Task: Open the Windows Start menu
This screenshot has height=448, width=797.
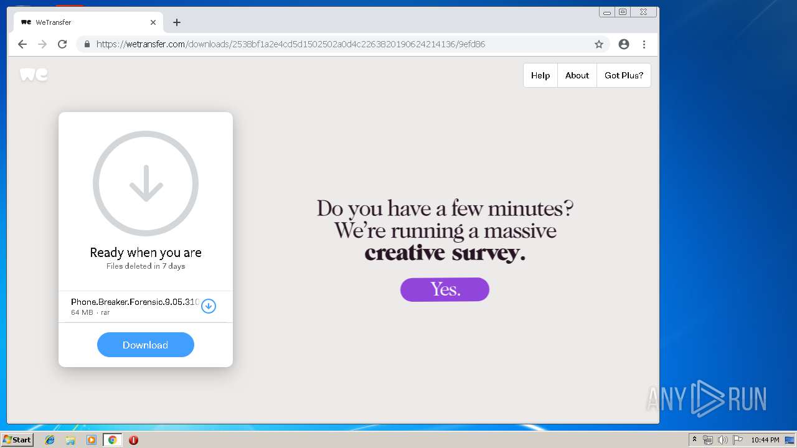Action: coord(17,439)
